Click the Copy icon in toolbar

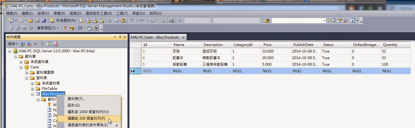pyautogui.click(x=116, y=21)
